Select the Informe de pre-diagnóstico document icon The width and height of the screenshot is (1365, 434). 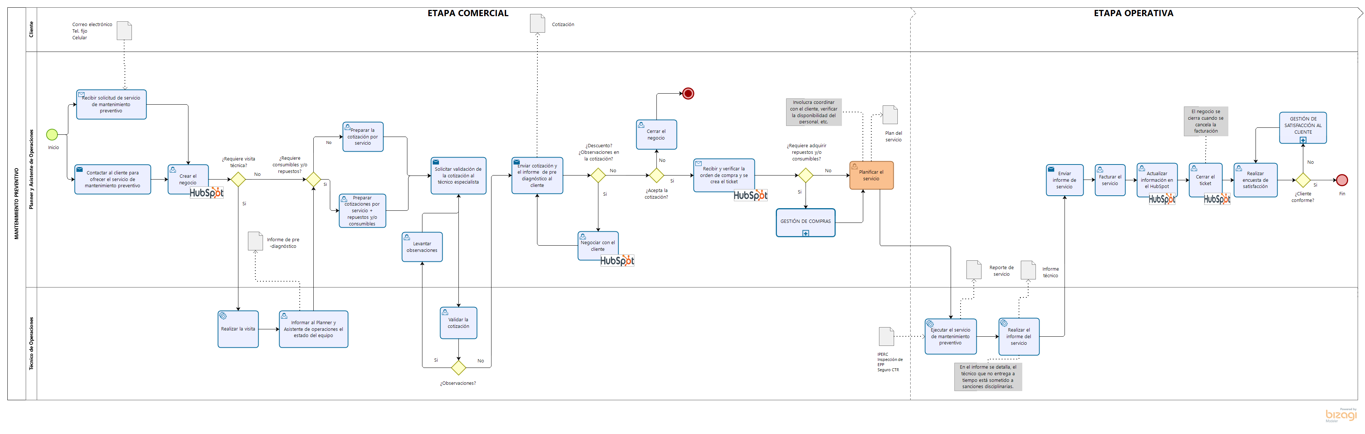tap(255, 241)
